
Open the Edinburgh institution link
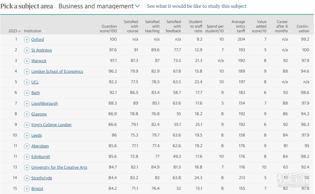click(41, 156)
